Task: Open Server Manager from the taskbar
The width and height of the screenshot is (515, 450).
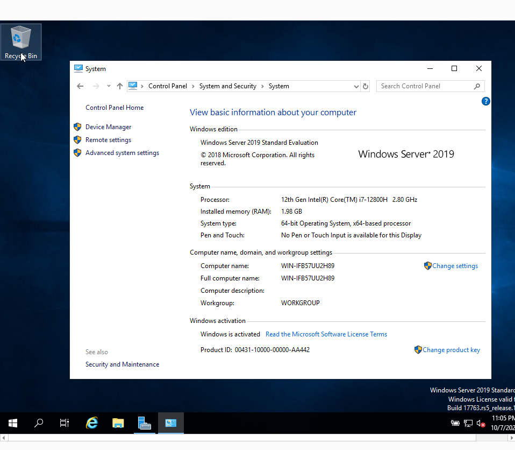Action: (x=144, y=423)
